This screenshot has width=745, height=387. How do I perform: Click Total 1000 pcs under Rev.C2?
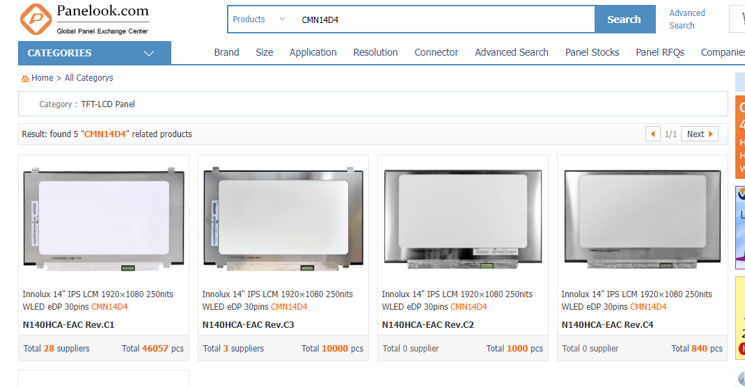click(515, 349)
